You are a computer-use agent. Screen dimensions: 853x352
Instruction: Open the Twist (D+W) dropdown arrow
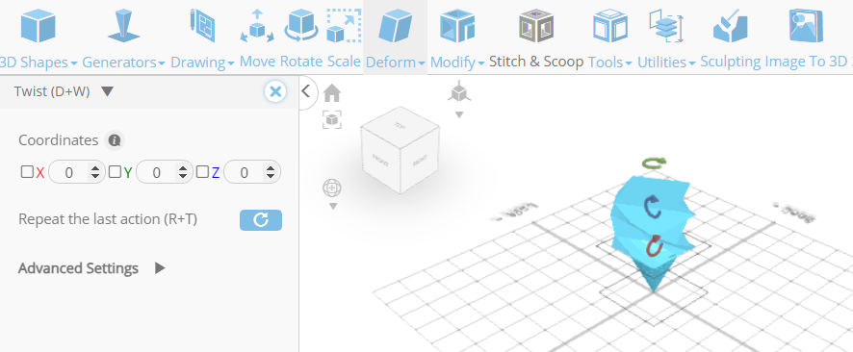click(107, 91)
